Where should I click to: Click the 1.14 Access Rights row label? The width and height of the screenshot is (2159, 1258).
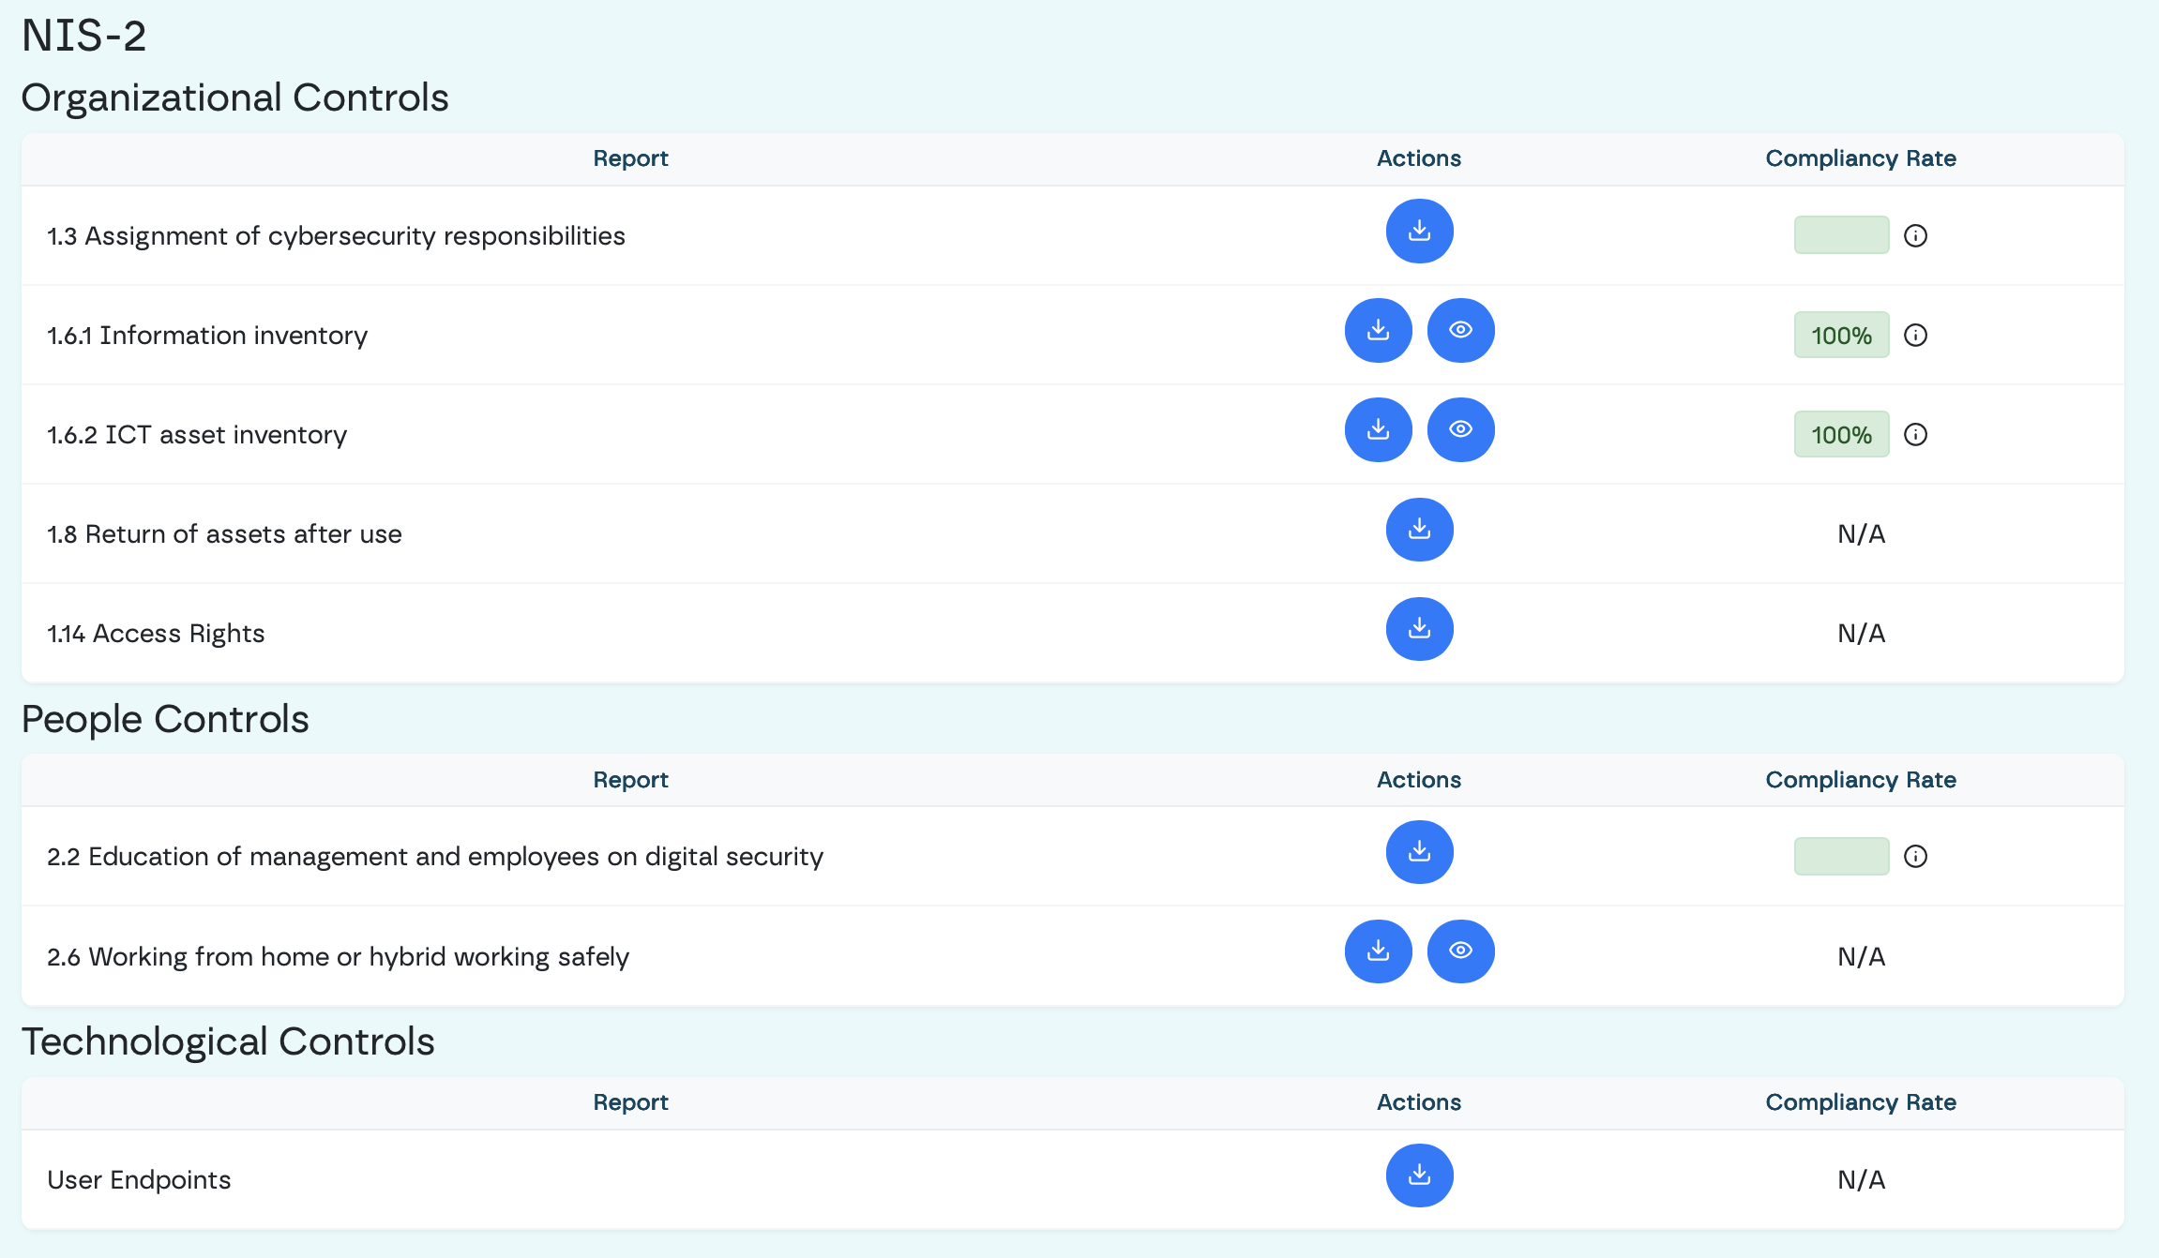(x=156, y=634)
